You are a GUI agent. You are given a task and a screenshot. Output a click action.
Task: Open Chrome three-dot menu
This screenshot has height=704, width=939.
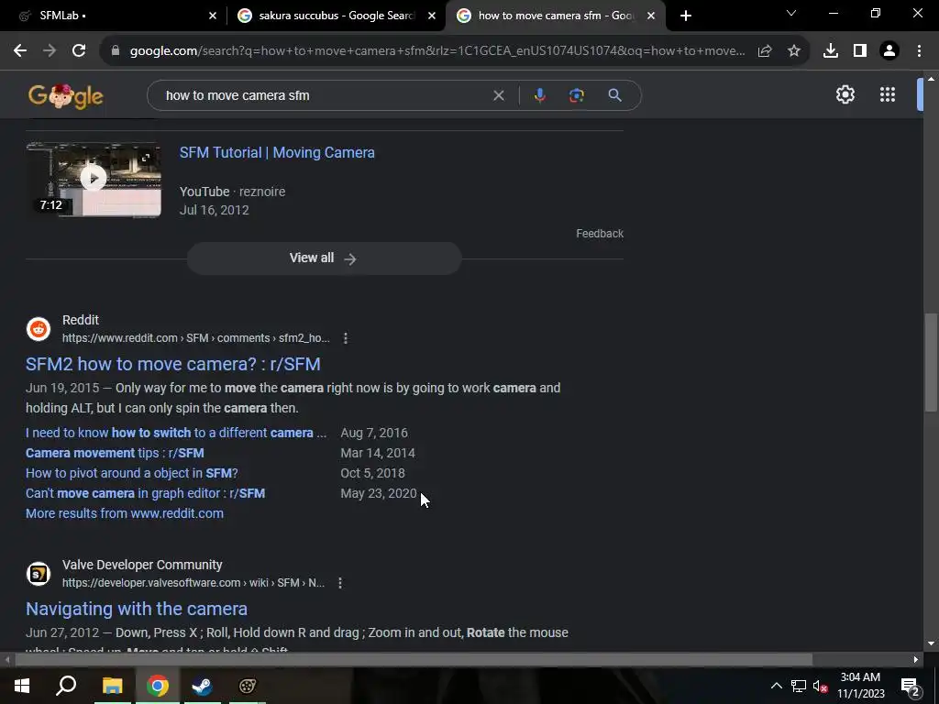[x=919, y=51]
